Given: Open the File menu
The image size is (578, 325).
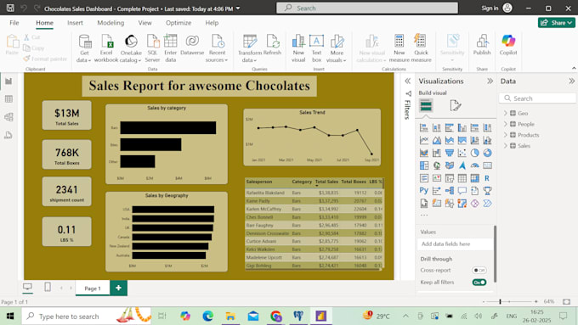Looking at the screenshot, I should pos(14,23).
